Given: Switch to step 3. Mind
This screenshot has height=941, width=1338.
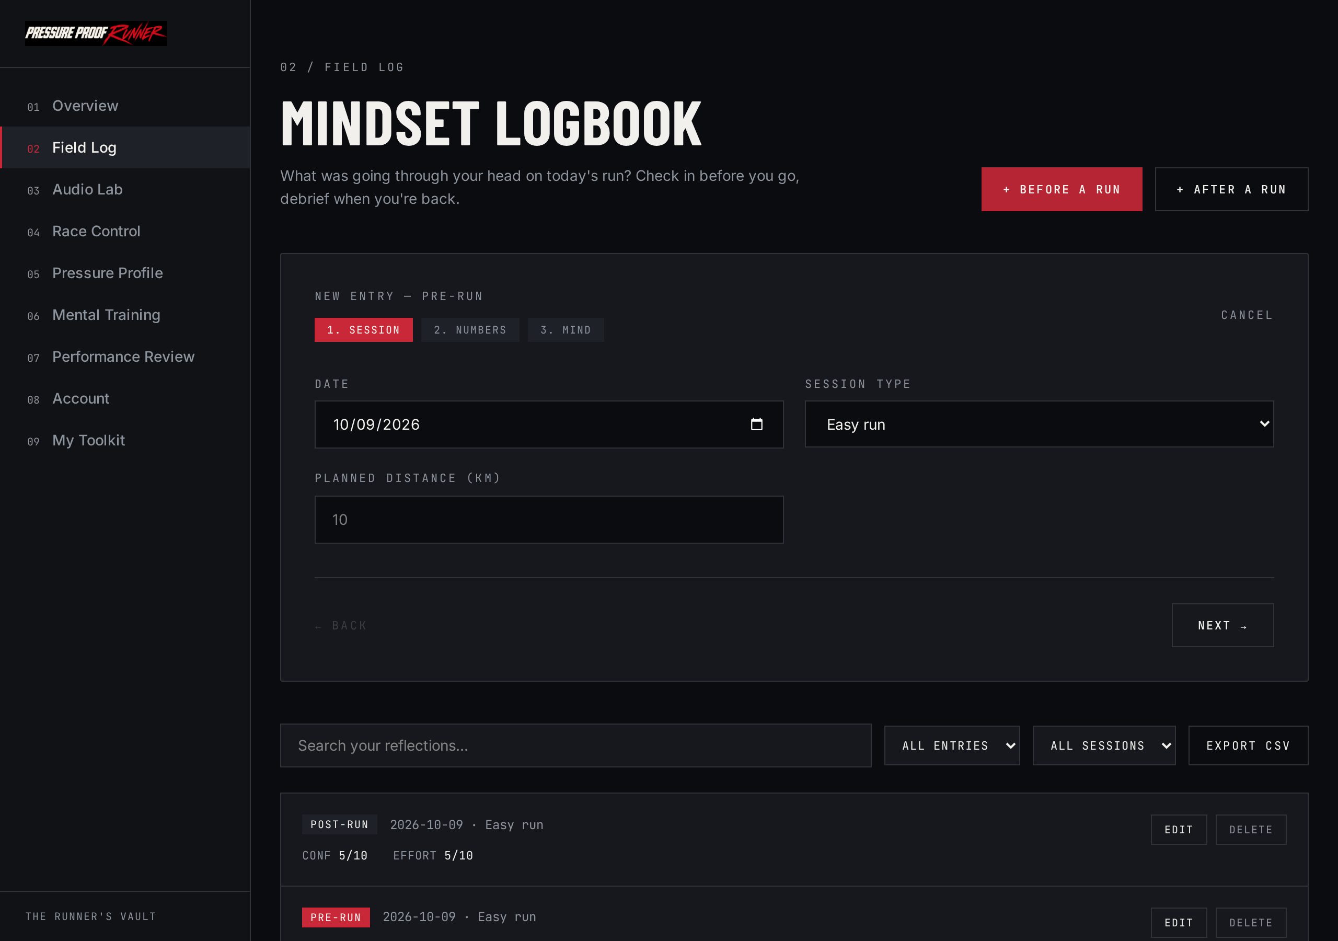Looking at the screenshot, I should pos(566,330).
